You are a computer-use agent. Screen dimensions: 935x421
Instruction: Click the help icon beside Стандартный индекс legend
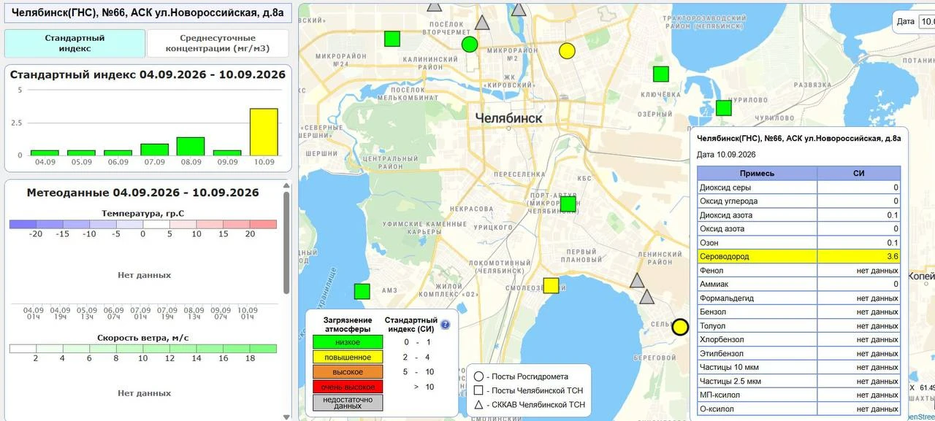point(445,325)
